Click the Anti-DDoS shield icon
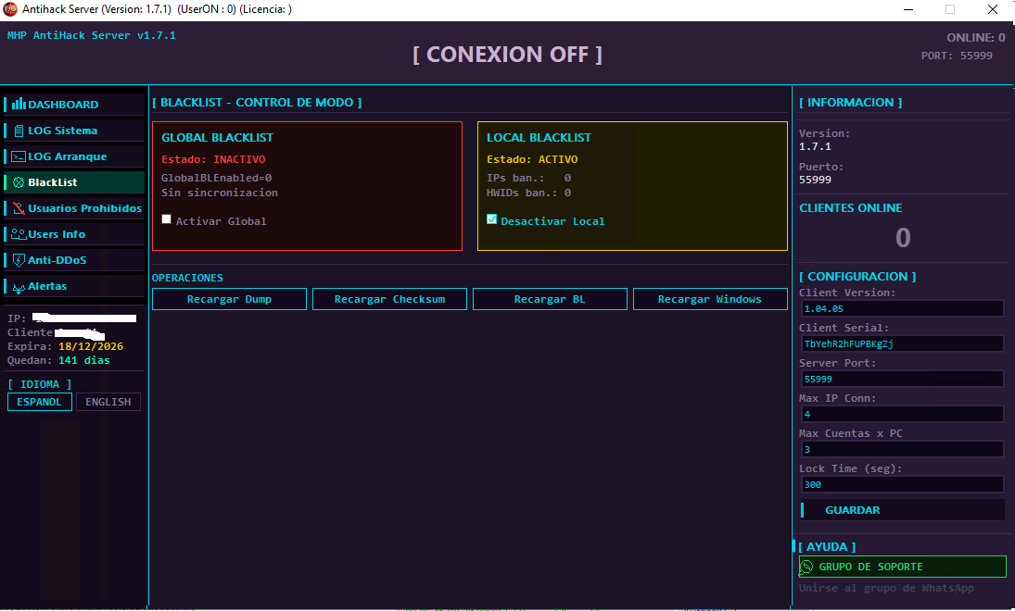 19,260
